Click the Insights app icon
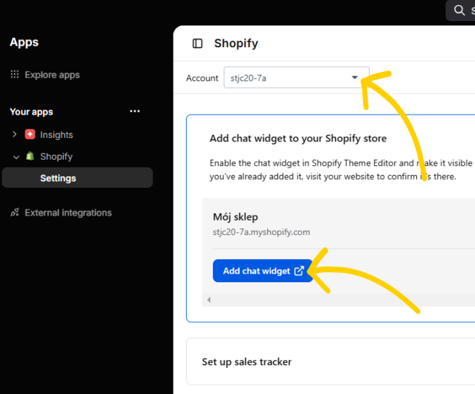The width and height of the screenshot is (475, 394). point(30,134)
